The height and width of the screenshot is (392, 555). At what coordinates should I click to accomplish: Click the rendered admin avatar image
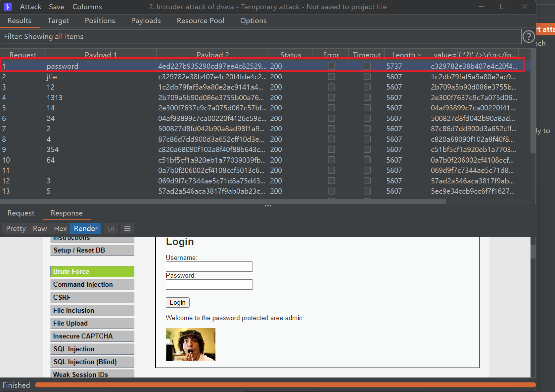(x=191, y=344)
